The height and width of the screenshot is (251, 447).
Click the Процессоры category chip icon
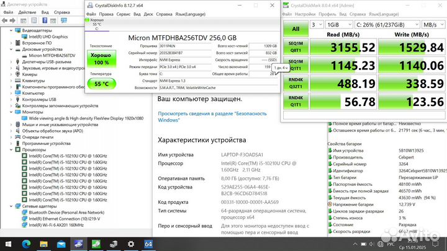tap(17, 150)
